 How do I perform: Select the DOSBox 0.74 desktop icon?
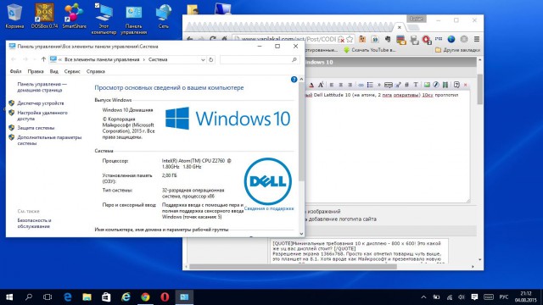coord(44,16)
